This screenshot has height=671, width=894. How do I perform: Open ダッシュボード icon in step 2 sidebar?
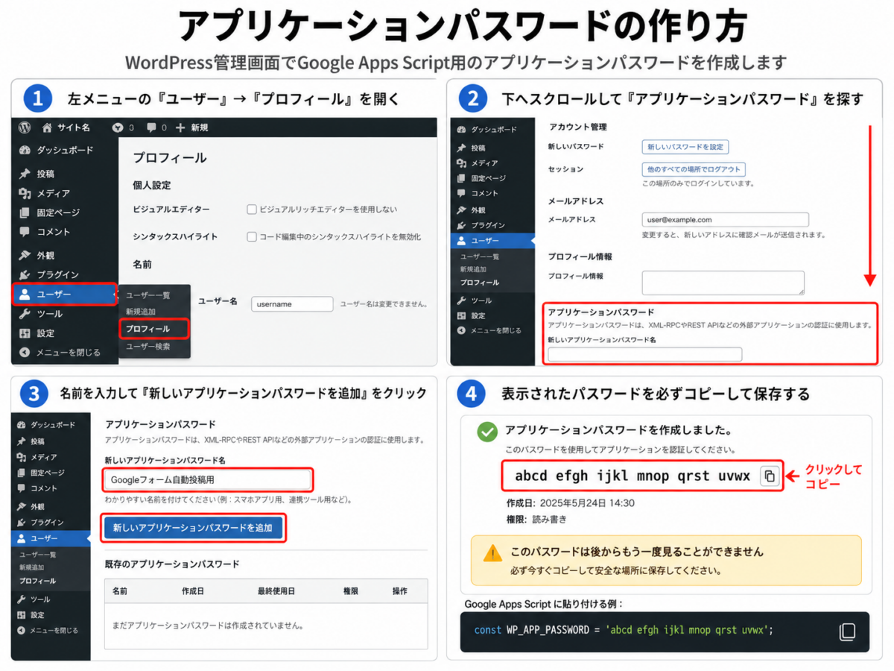point(461,130)
